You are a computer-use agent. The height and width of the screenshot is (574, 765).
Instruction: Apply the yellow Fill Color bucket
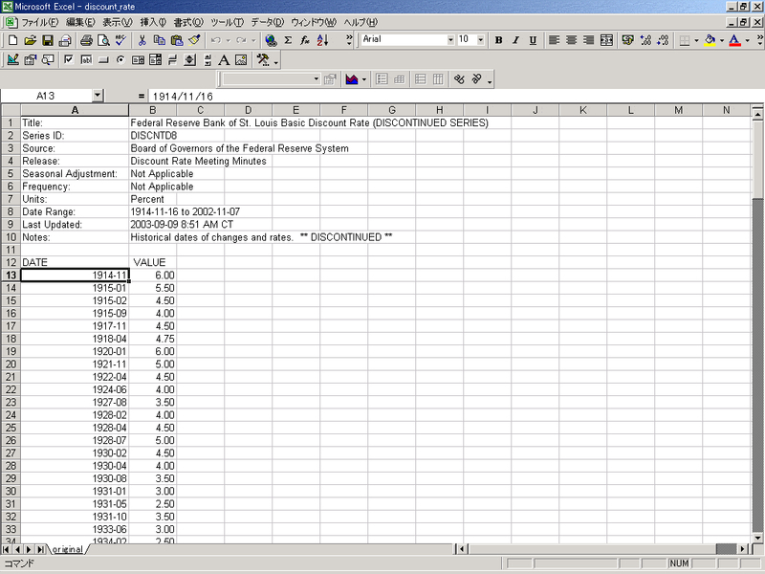pyautogui.click(x=710, y=40)
